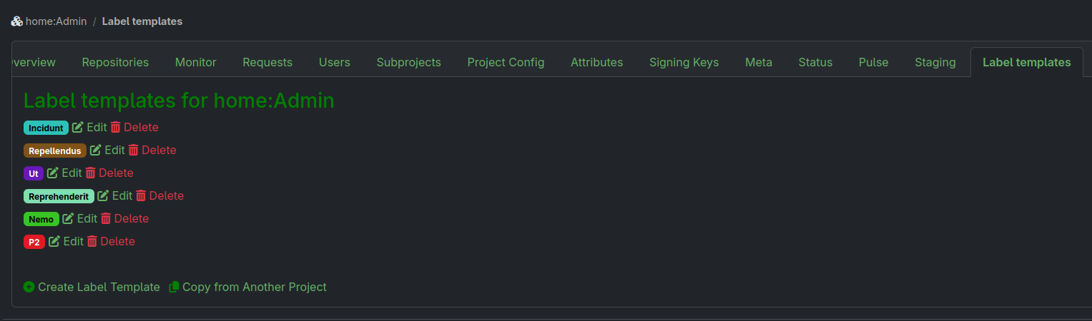The height and width of the screenshot is (321, 1092).
Task: Click the Delete link for Repellendus
Action: (159, 151)
